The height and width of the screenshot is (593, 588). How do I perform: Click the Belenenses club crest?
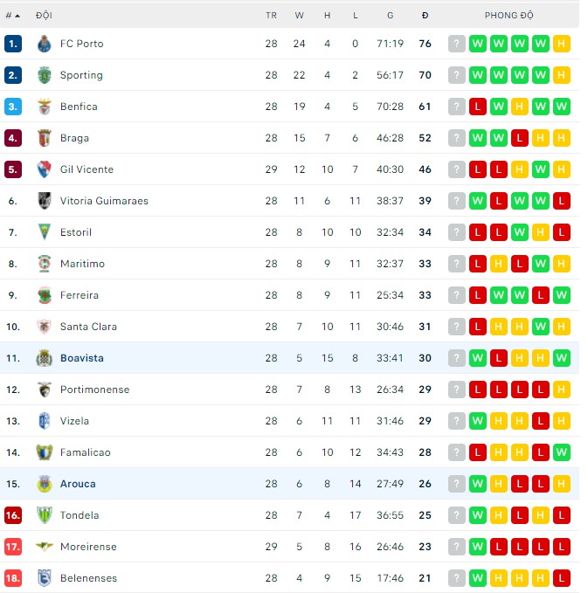tap(45, 578)
